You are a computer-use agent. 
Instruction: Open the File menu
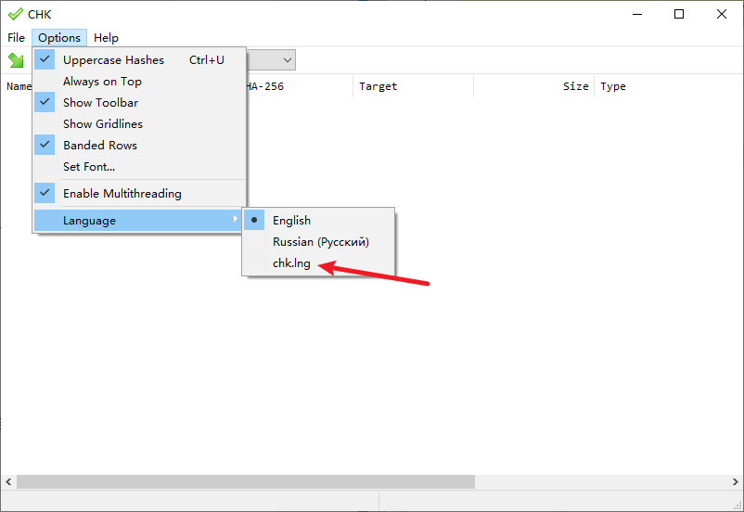point(16,38)
